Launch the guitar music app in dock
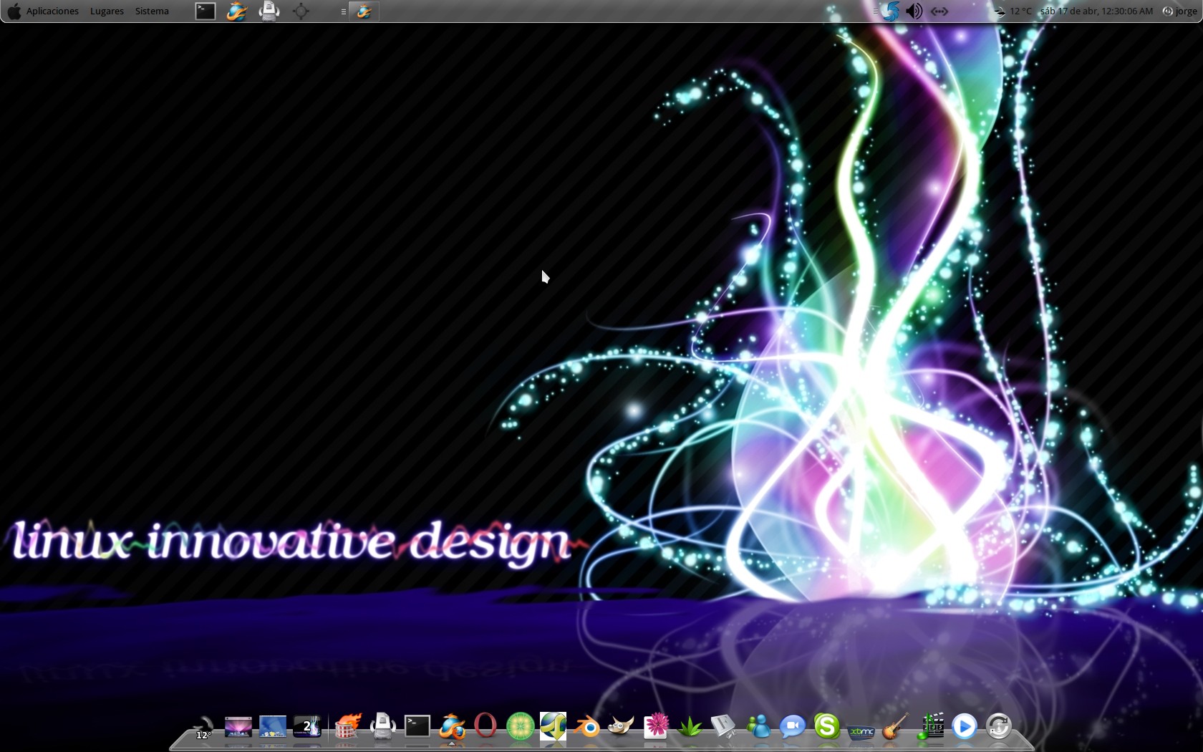Viewport: 1203px width, 752px height. click(x=895, y=726)
